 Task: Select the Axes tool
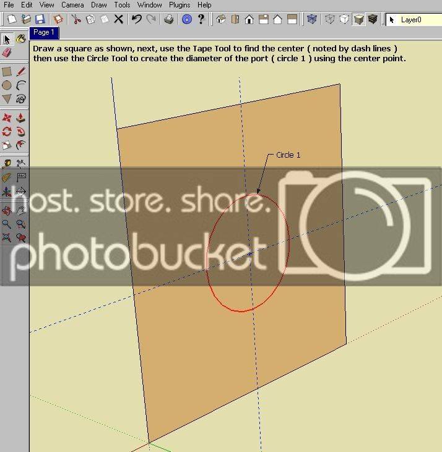pos(7,192)
